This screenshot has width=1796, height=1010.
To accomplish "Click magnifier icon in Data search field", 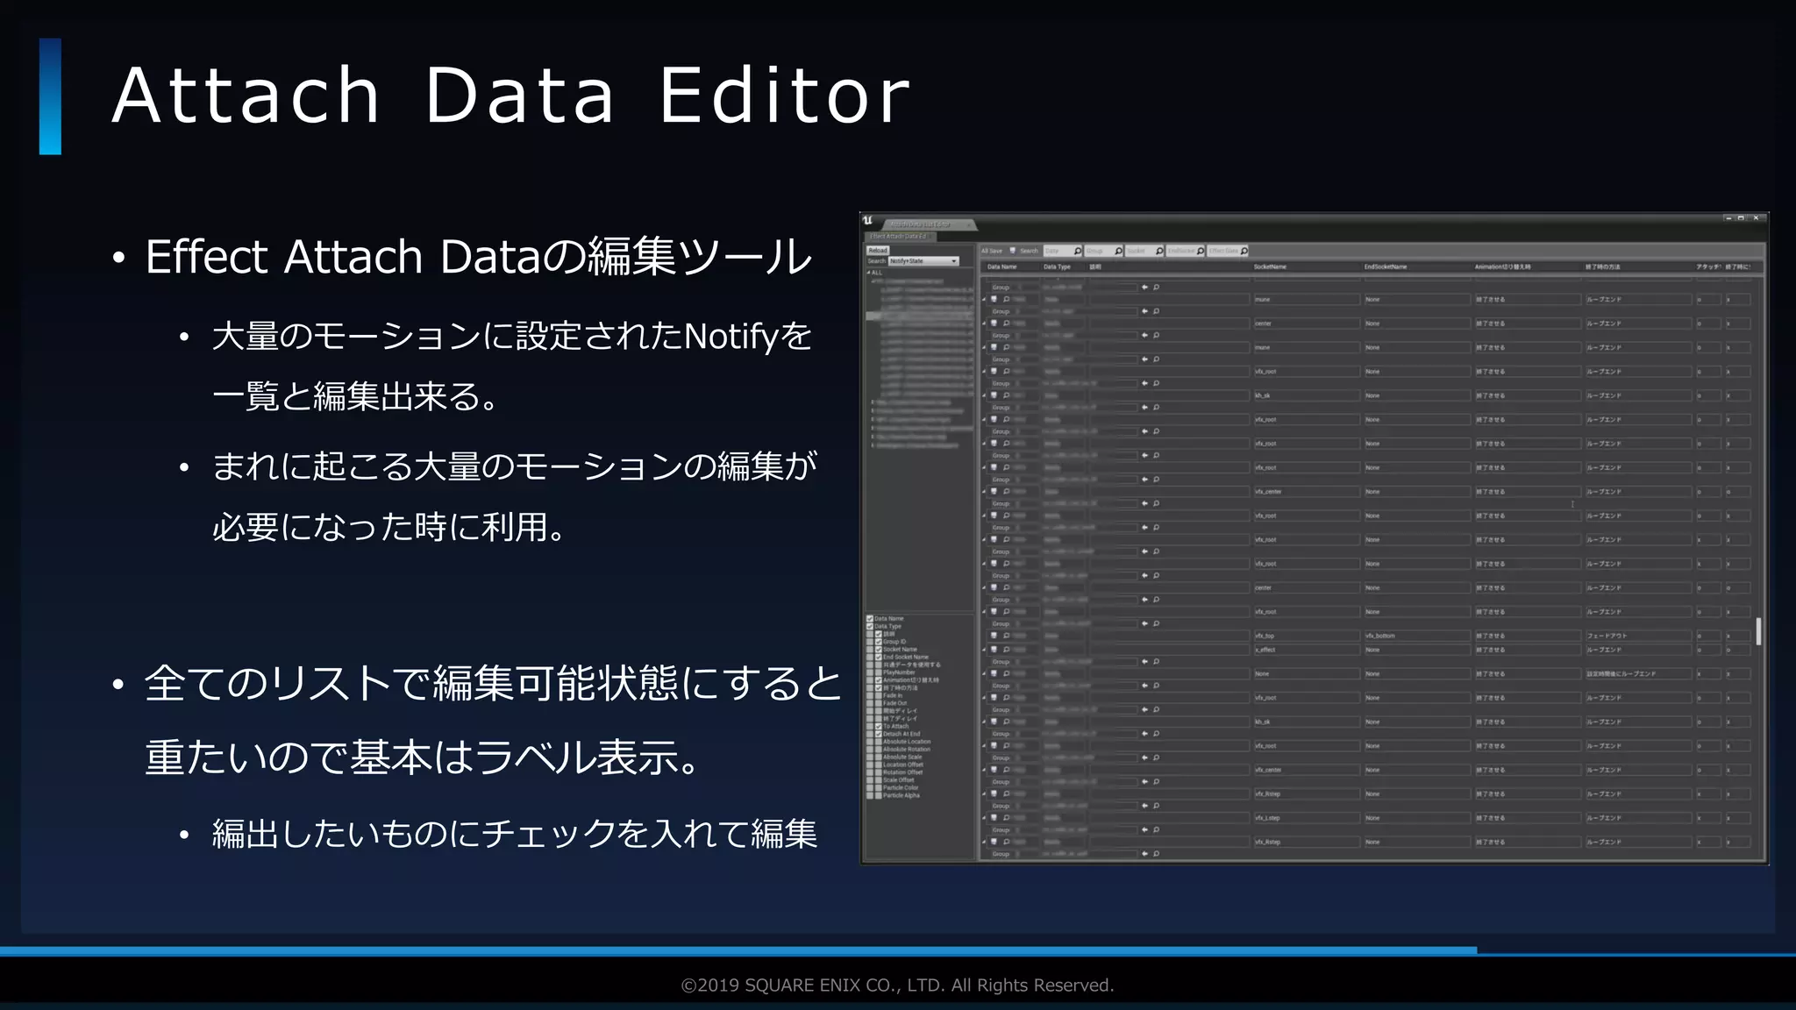I will coord(1078,251).
